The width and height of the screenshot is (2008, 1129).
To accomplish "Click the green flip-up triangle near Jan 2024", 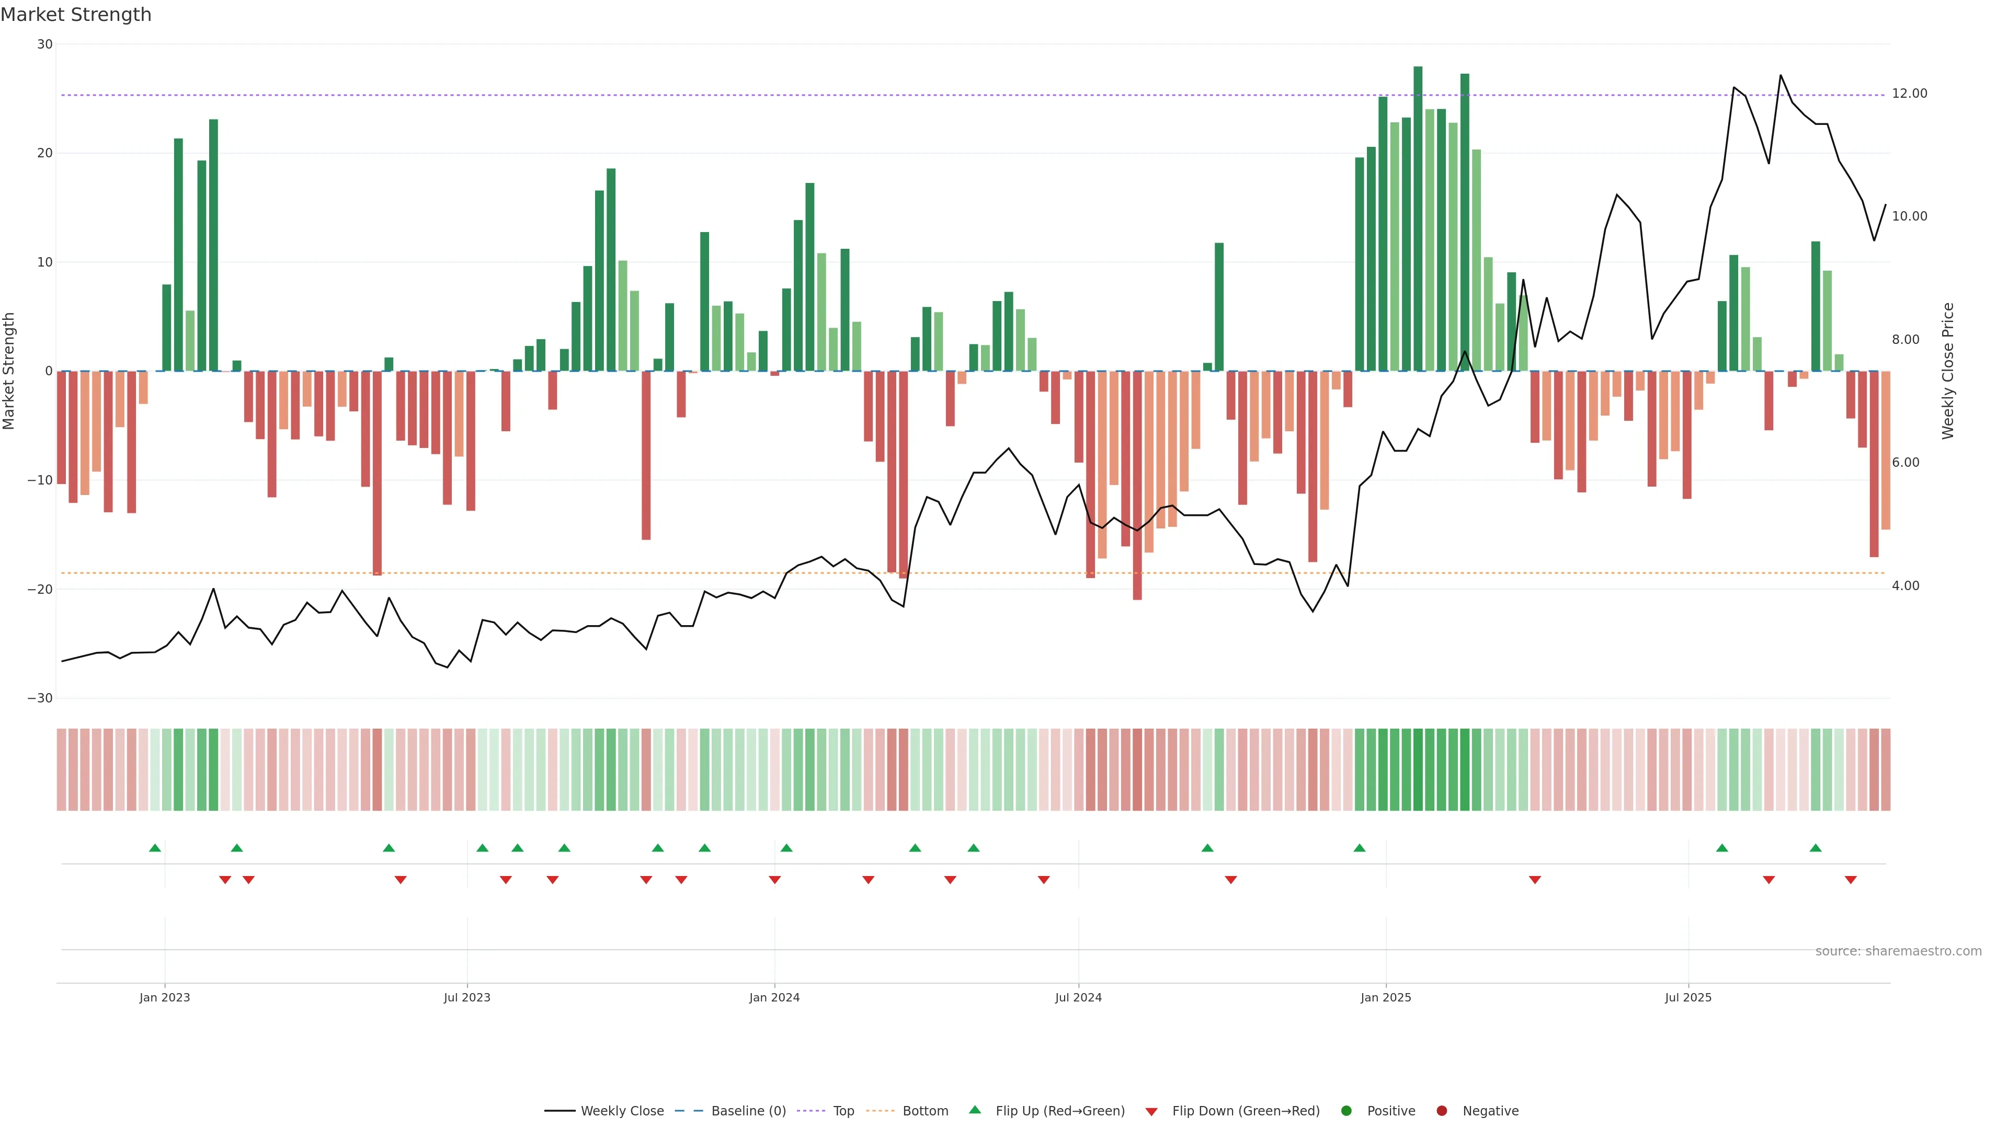I will click(x=786, y=848).
